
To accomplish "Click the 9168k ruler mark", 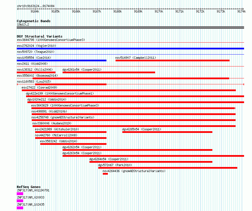I will click(x=118, y=11).
